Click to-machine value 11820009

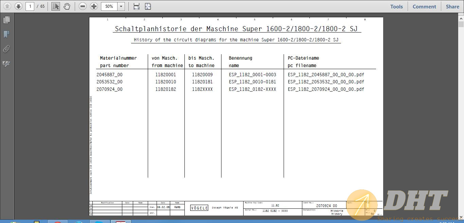coord(202,75)
